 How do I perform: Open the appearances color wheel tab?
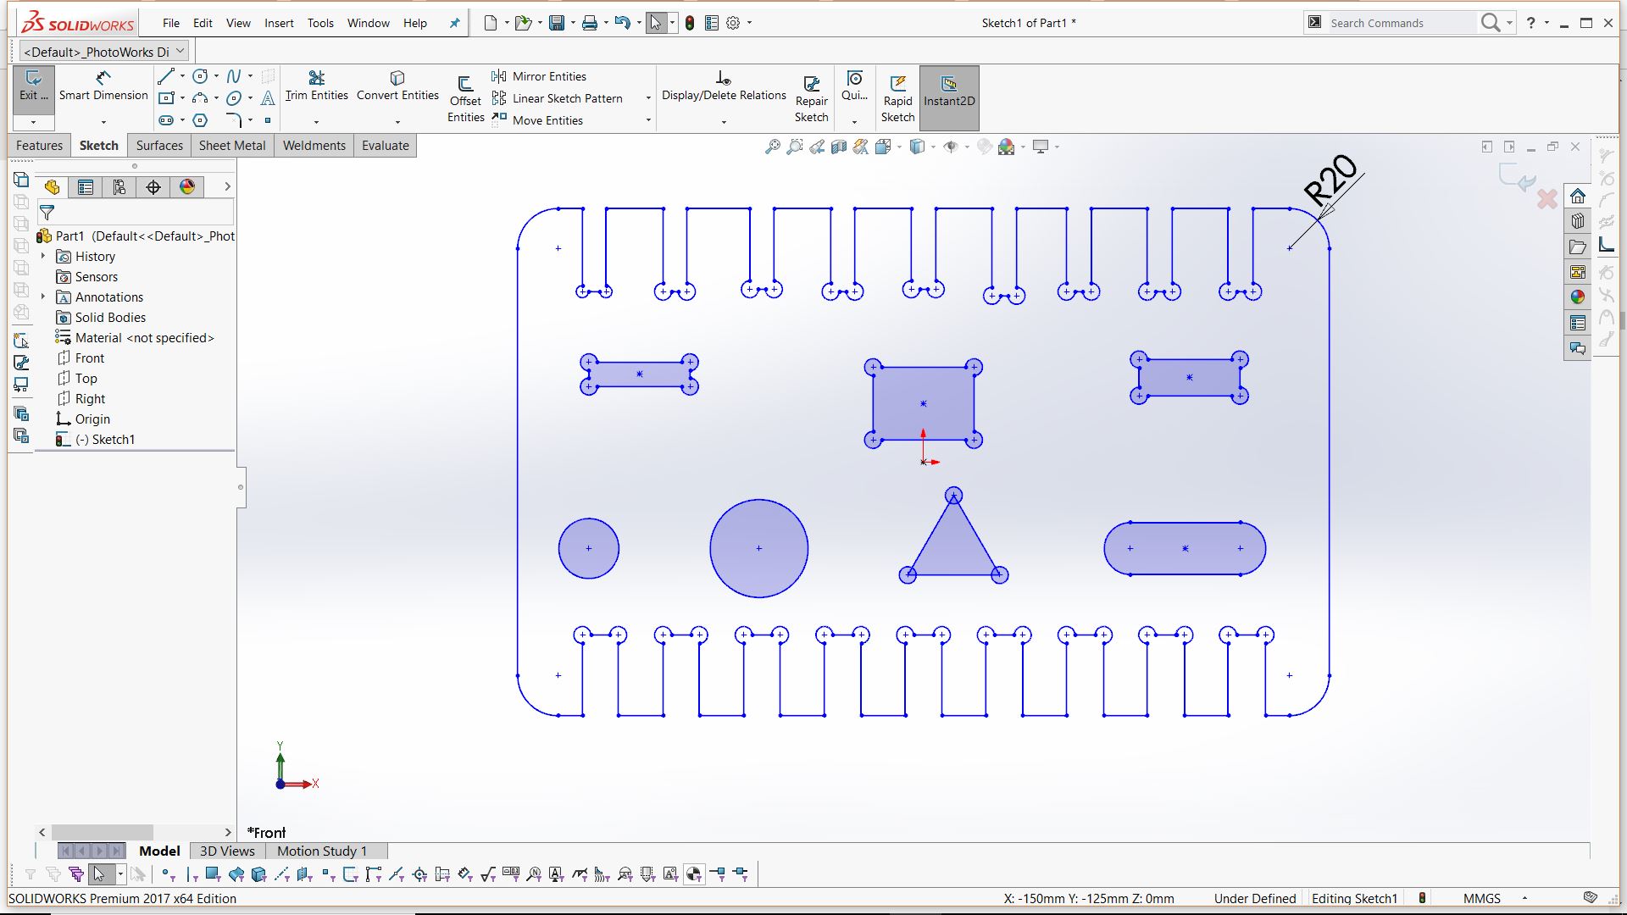tap(187, 186)
